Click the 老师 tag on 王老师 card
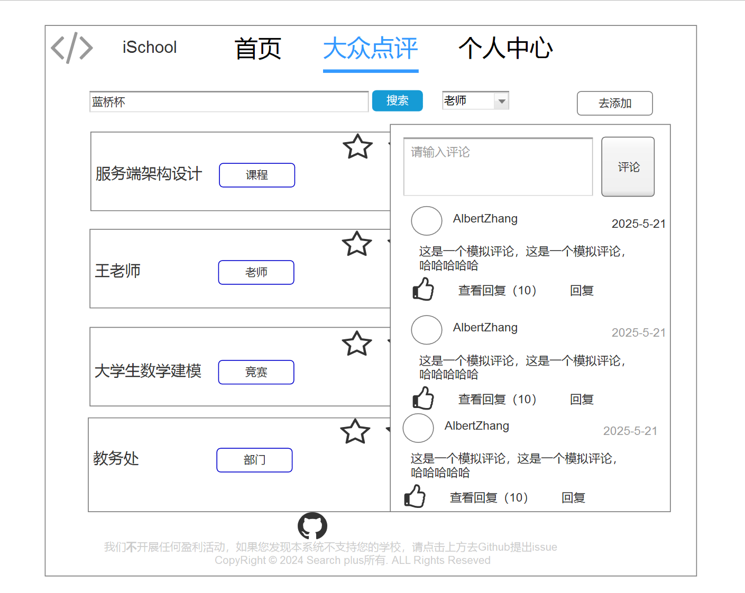Screen dimensions: 745x593 [x=256, y=272]
